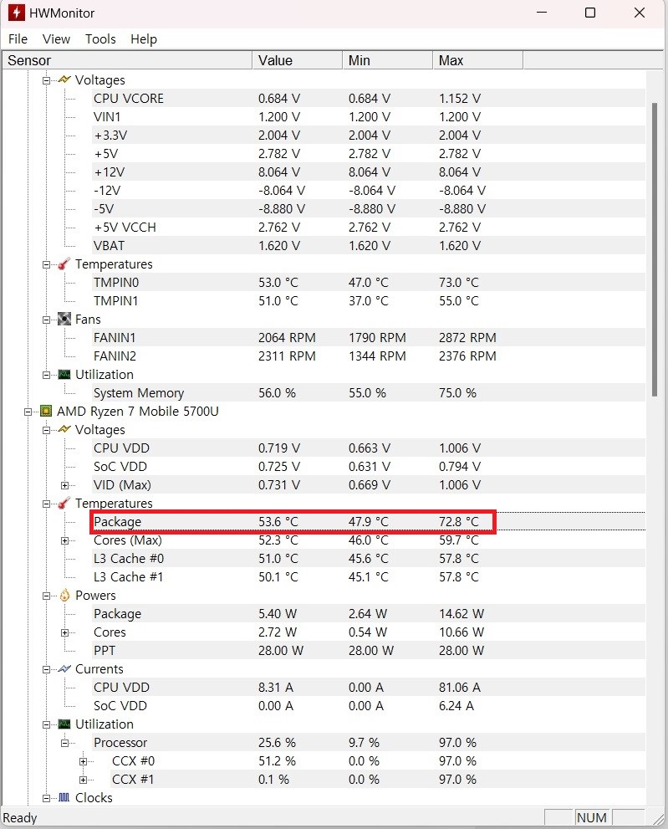The width and height of the screenshot is (668, 829).
Task: Click the Clocks waveform icon
Action: (x=64, y=797)
